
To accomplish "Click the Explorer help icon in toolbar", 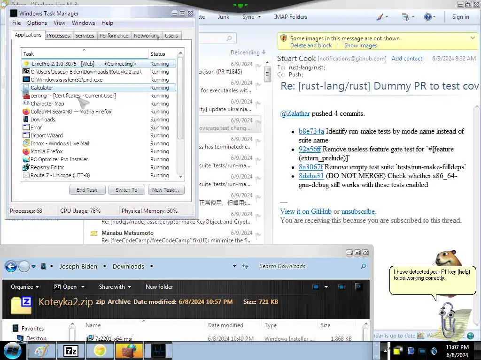I will coord(358,287).
